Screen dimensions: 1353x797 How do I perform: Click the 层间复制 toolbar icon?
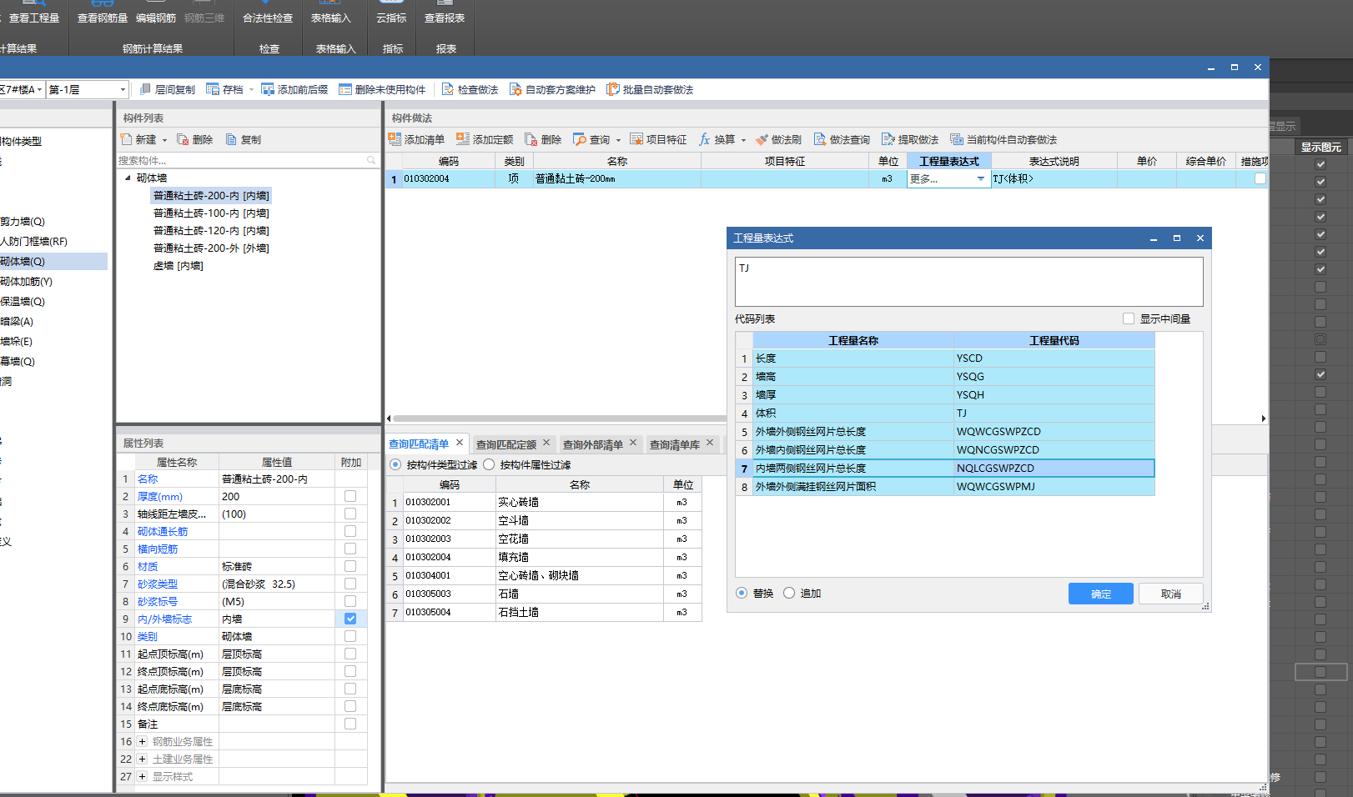coord(145,89)
